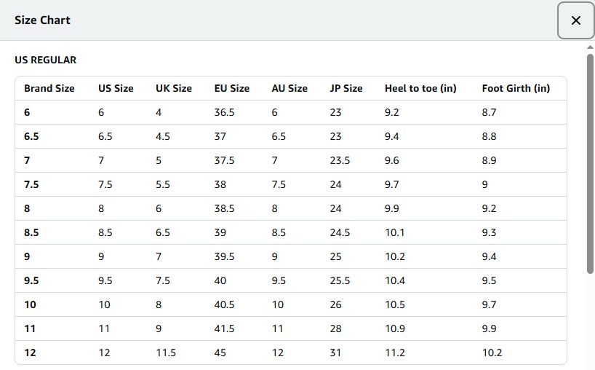Select the UK Size column header
Viewport: 595px width, 370px height.
coord(174,88)
